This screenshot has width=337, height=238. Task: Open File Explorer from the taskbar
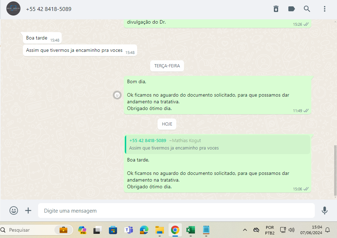point(160,230)
